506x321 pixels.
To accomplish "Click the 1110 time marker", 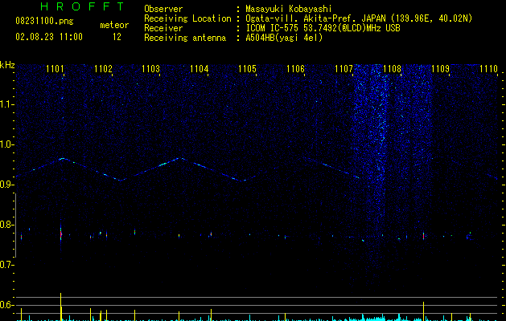I will click(488, 69).
